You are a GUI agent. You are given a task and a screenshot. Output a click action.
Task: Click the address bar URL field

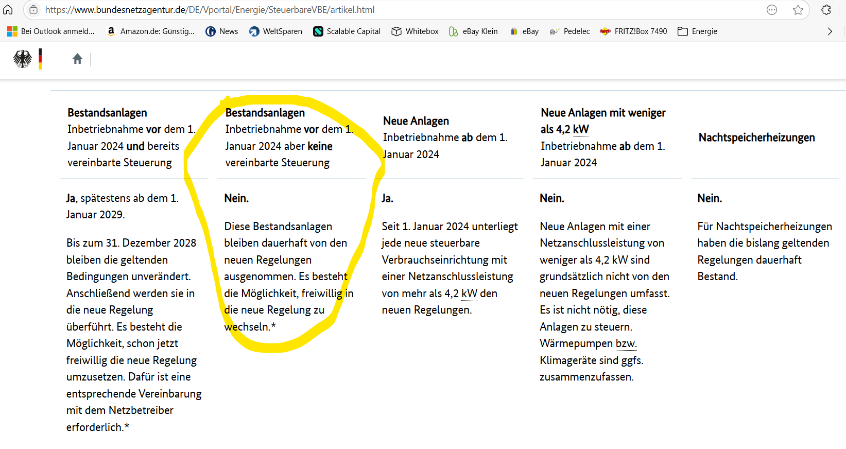pos(360,10)
